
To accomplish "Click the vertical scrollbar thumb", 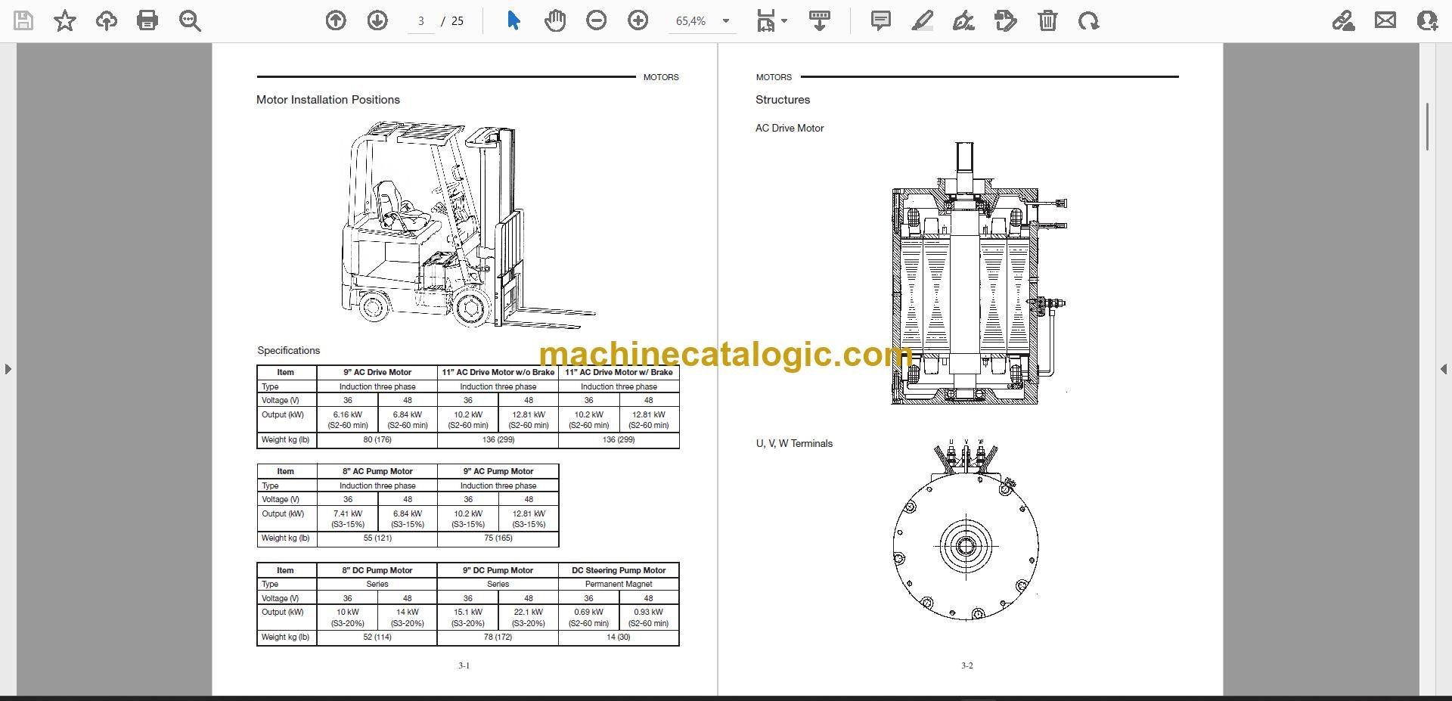I will 1428,126.
